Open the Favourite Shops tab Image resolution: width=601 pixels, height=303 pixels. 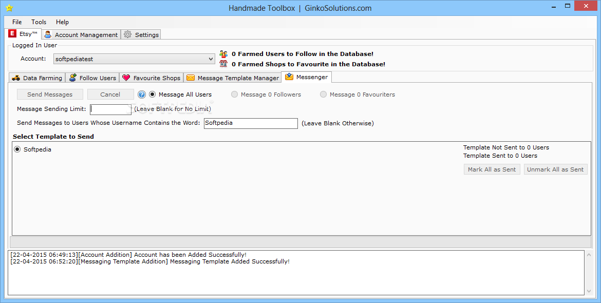tap(152, 78)
